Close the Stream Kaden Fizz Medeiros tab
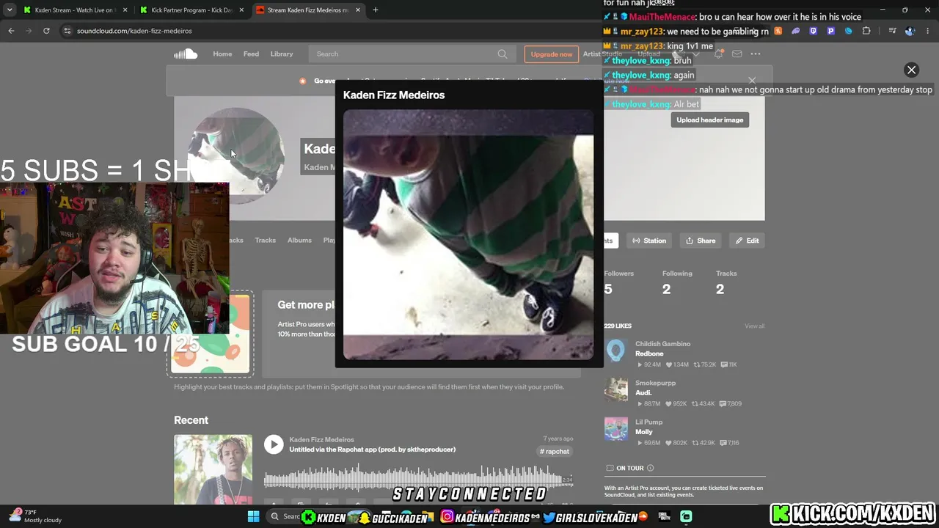939x528 pixels. [358, 10]
